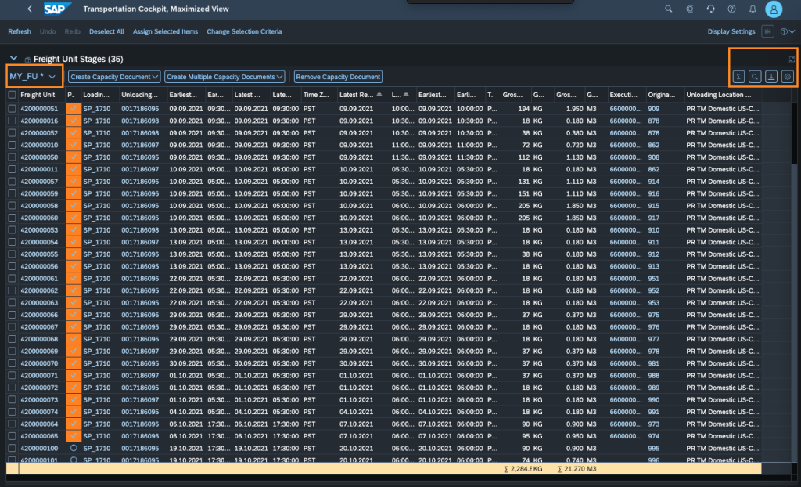Click Change Selection Criteria

coord(244,31)
